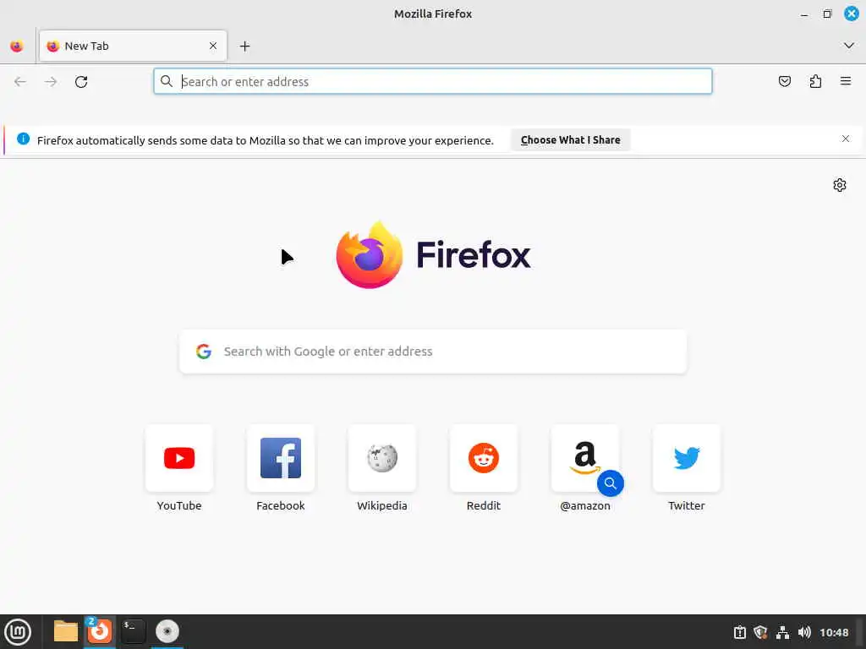Click the disc application in taskbar
This screenshot has height=649, width=866.
pyautogui.click(x=167, y=631)
